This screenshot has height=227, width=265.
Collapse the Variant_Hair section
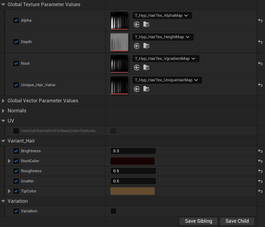coord(3,141)
